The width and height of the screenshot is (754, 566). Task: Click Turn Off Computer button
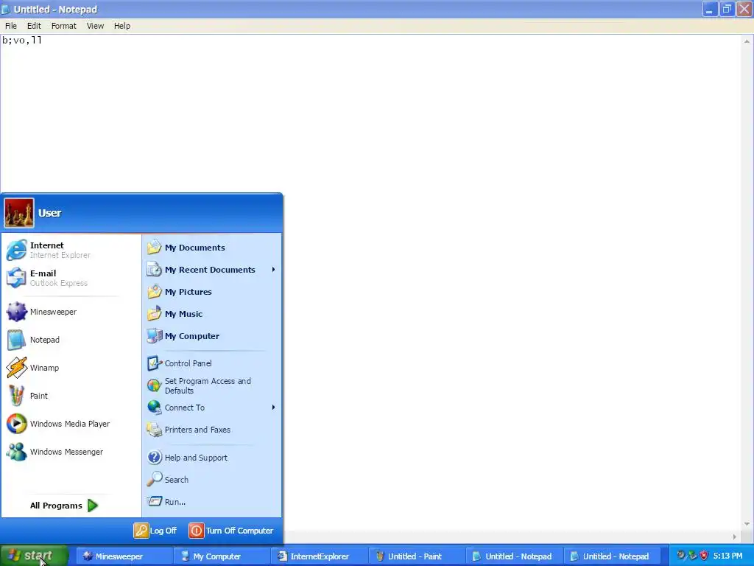pyautogui.click(x=230, y=531)
